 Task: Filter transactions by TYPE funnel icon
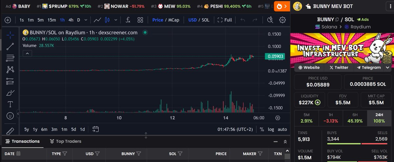(x=65, y=153)
